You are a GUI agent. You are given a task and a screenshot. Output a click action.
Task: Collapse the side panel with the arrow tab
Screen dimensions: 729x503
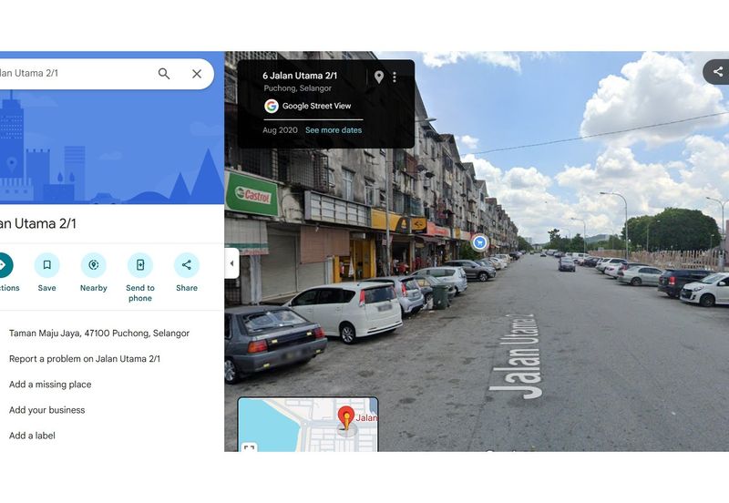click(x=231, y=263)
